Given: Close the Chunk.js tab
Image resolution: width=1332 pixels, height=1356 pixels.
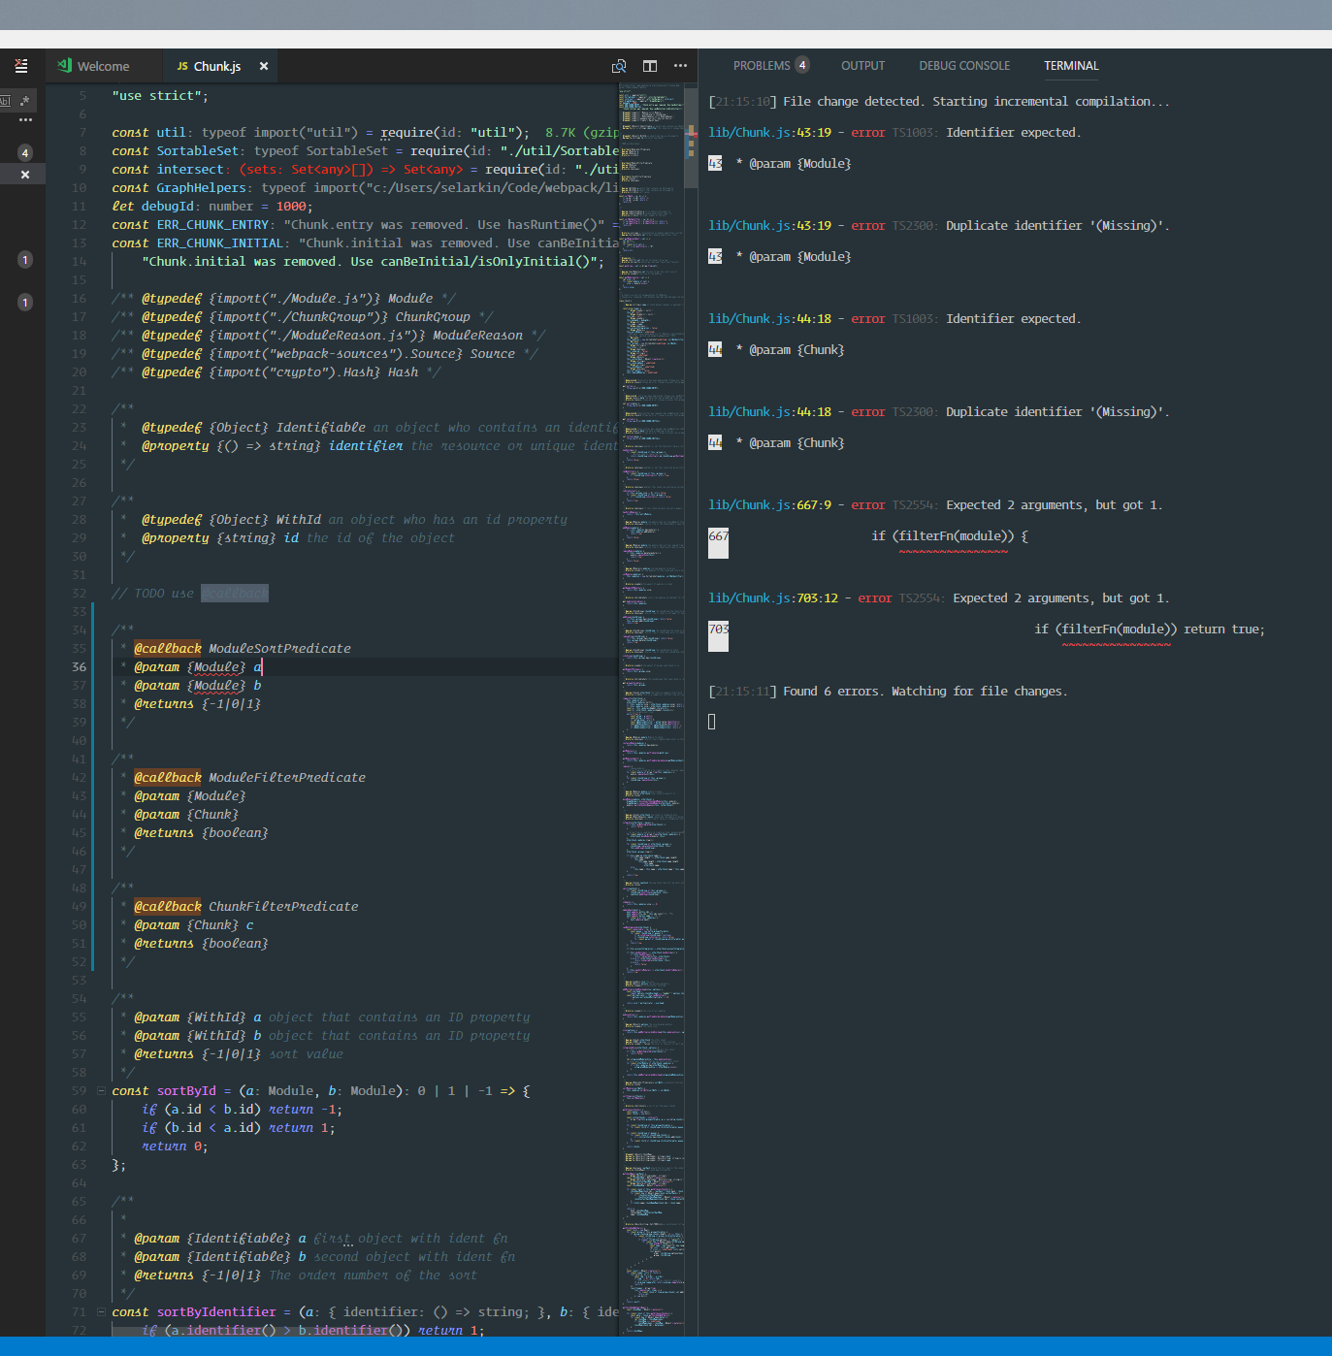Looking at the screenshot, I should coord(263,66).
